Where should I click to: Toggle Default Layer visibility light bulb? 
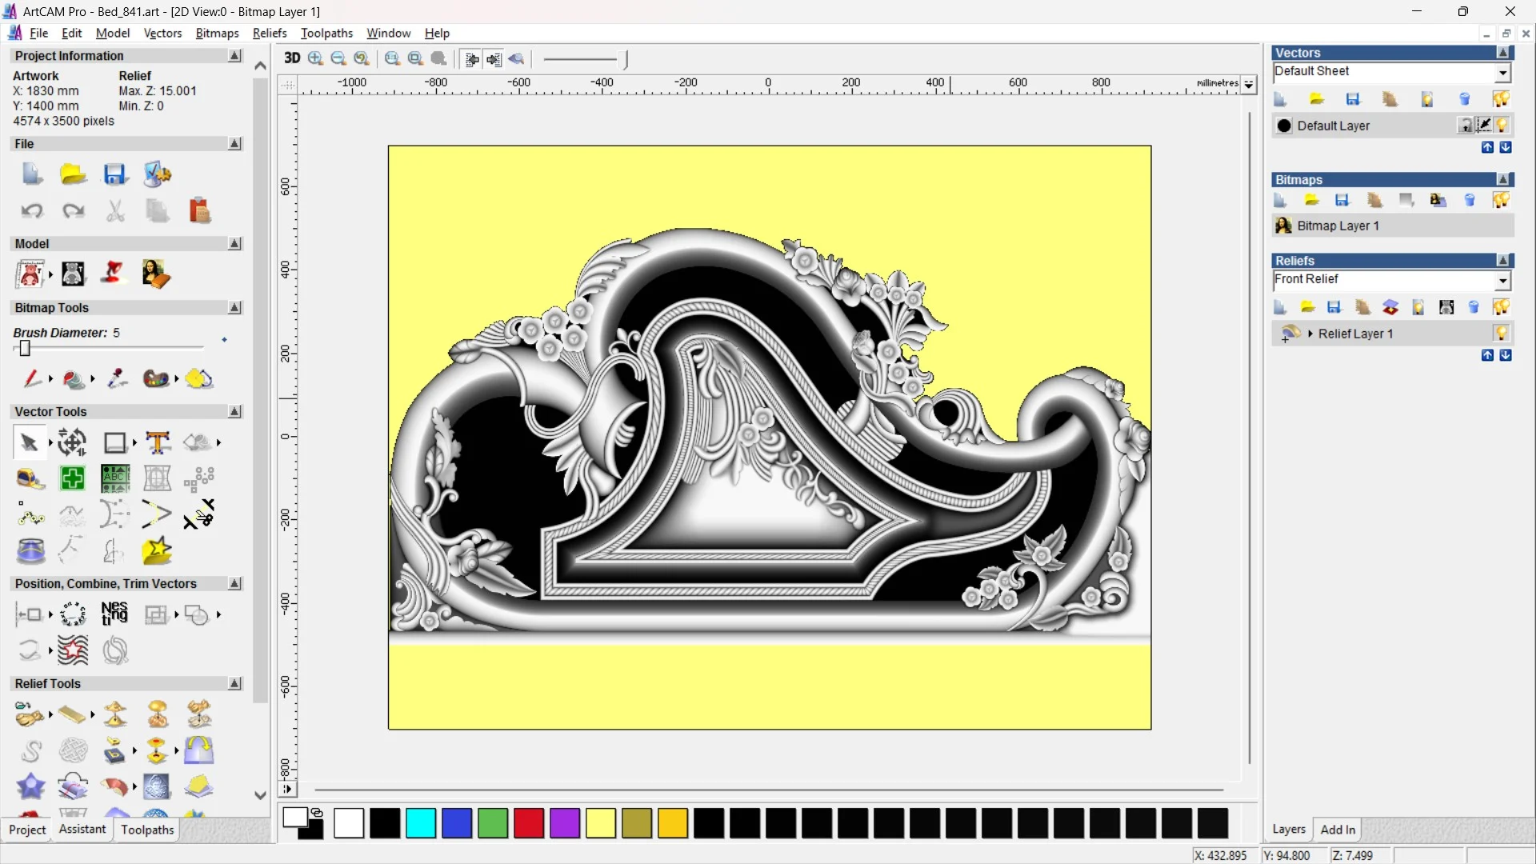point(1502,126)
